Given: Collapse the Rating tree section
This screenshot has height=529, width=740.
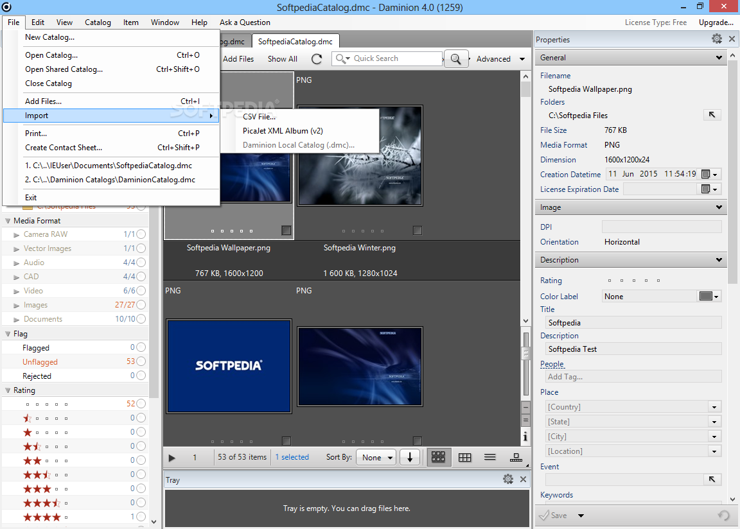Looking at the screenshot, I should pyautogui.click(x=8, y=390).
